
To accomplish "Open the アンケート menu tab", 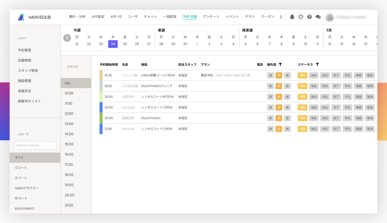I will tap(211, 17).
